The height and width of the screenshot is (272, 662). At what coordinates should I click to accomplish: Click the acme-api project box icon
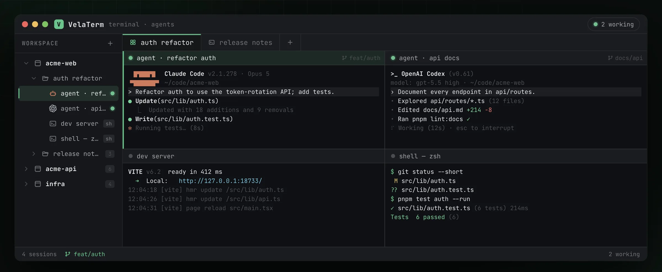coord(38,169)
